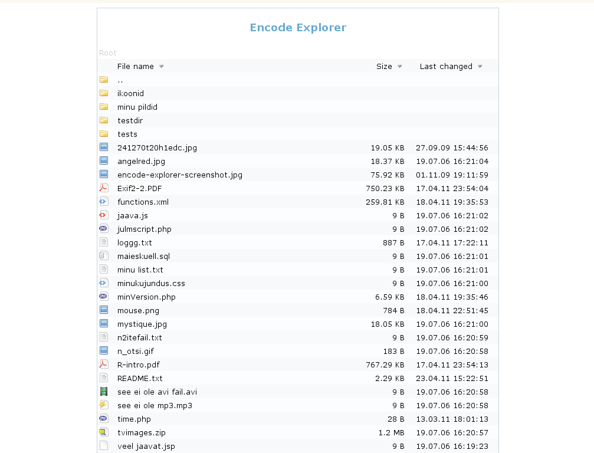Open the minu list.txt file
This screenshot has height=453, width=594.
[140, 270]
